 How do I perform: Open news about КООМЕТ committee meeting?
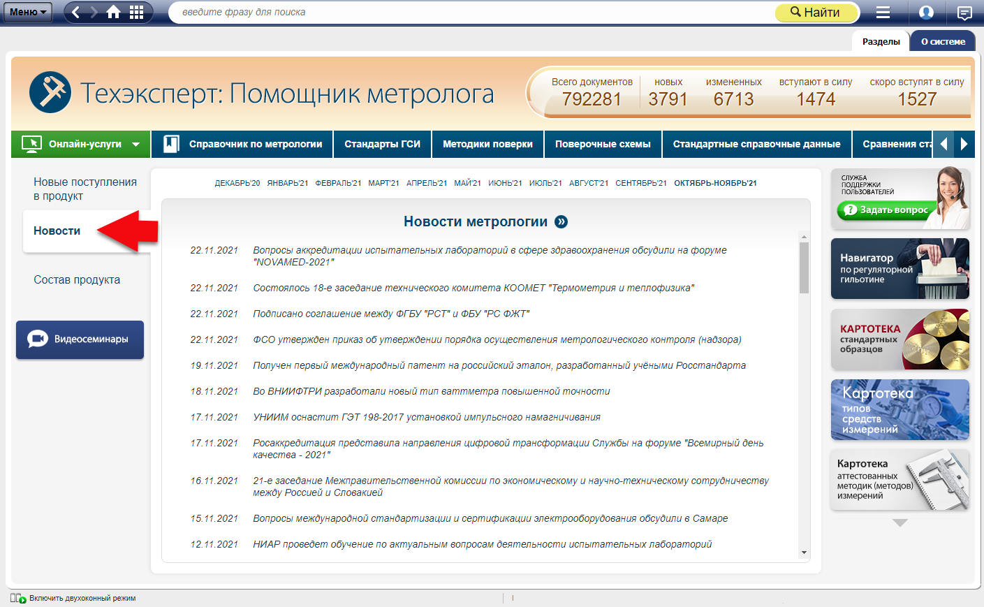tap(473, 288)
